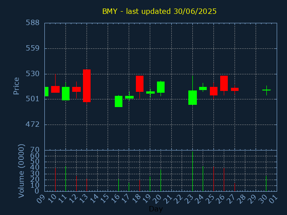The width and height of the screenshot is (287, 215).
Task: Click the day 23 x-axis label
Action: 189,198
